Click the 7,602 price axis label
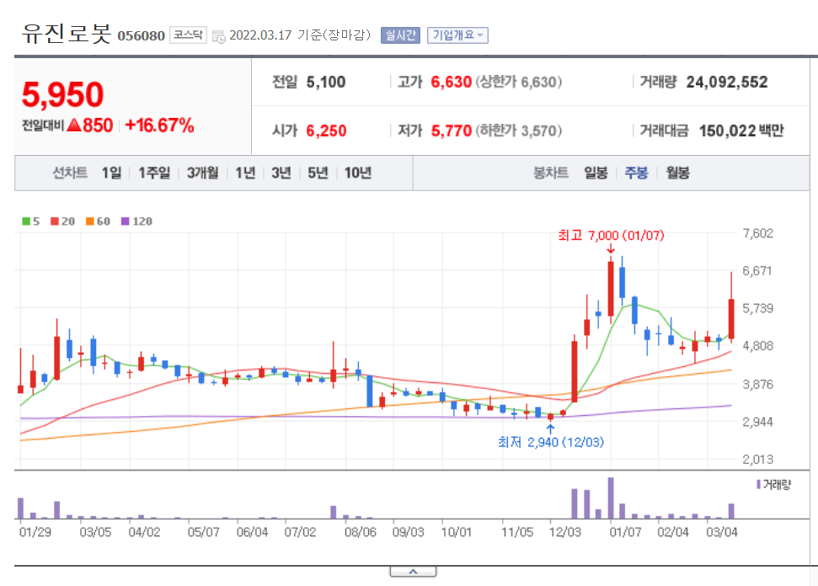Image resolution: width=818 pixels, height=586 pixels. [757, 233]
